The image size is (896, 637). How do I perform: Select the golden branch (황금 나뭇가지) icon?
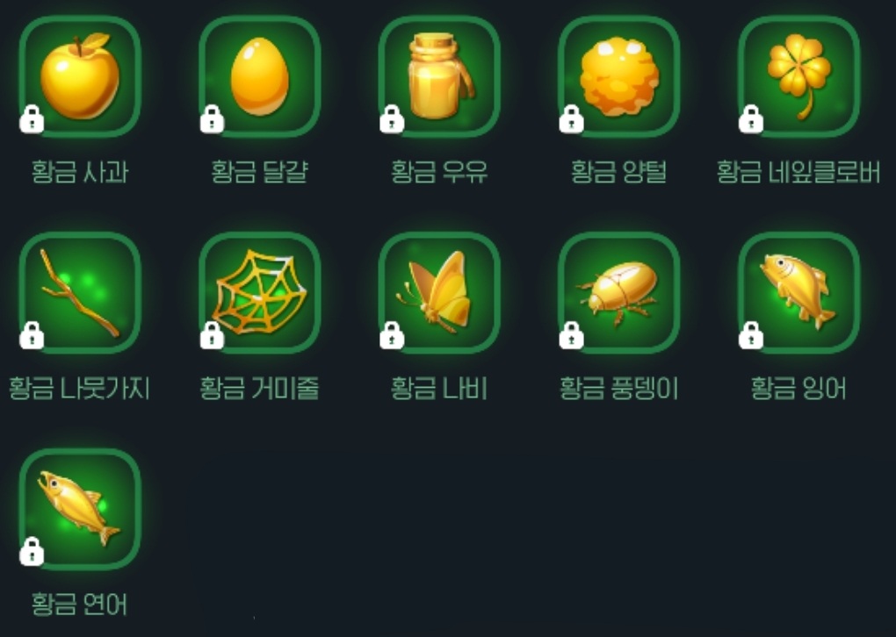[x=80, y=293]
